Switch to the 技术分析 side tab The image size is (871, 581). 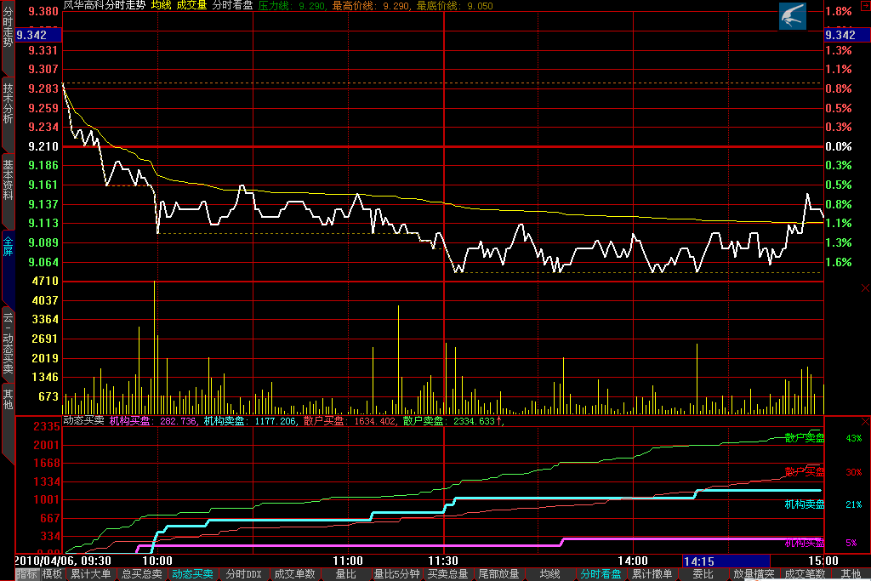point(8,104)
